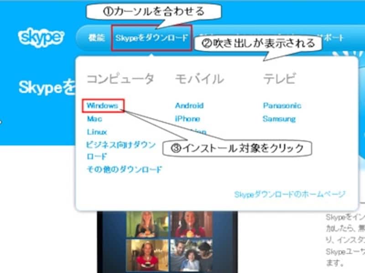This screenshot has height=273, width=365.
Task: Open the 機能 menu item
Action: tap(97, 38)
